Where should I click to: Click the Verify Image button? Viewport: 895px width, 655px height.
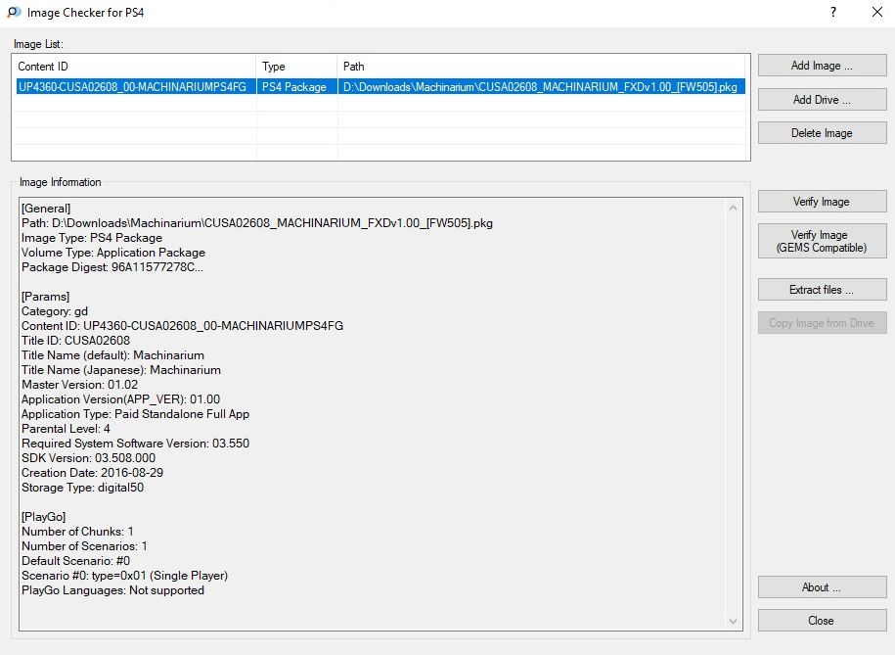(x=822, y=202)
